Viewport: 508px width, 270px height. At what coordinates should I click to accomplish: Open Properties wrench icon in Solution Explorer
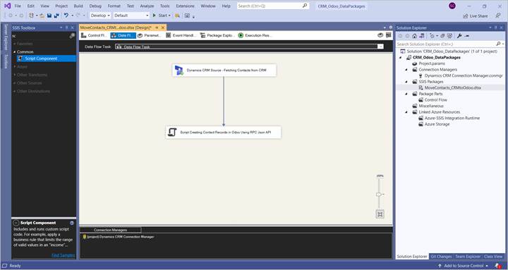click(x=459, y=36)
